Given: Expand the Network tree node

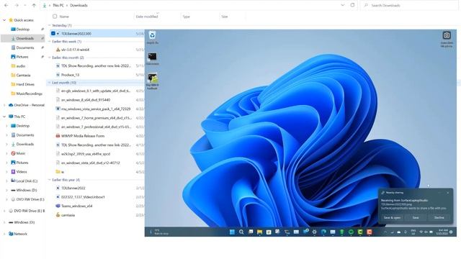Looking at the screenshot, I should [x=4, y=234].
